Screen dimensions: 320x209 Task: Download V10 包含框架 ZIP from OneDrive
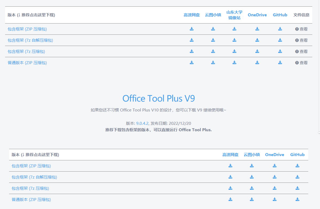point(257,29)
